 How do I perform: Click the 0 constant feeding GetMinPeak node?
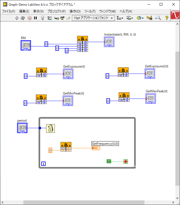[25, 103]
